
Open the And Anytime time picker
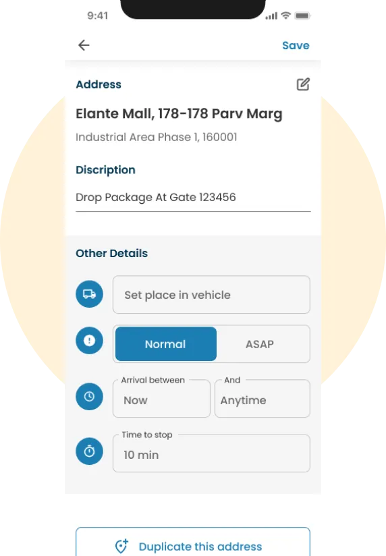pos(263,399)
